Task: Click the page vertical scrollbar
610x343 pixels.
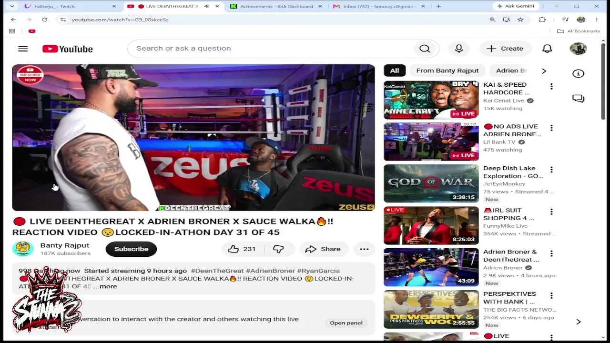Action: click(603, 81)
